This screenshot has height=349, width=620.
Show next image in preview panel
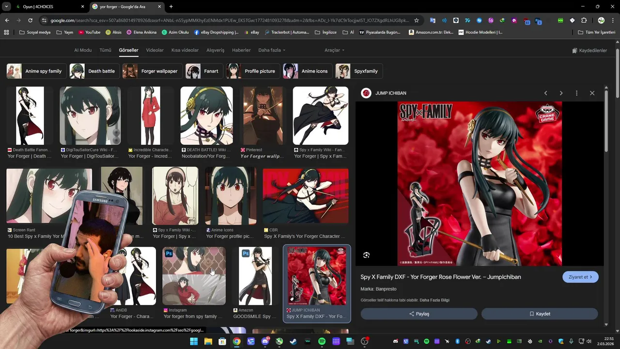pos(561,93)
